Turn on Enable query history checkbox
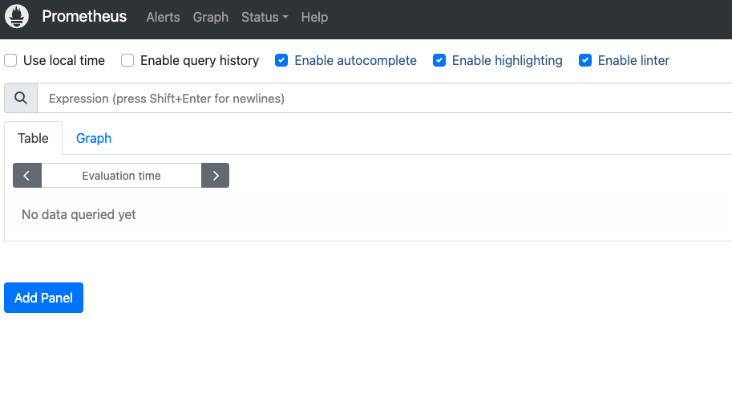Viewport: 732px width, 414px height. (x=127, y=60)
